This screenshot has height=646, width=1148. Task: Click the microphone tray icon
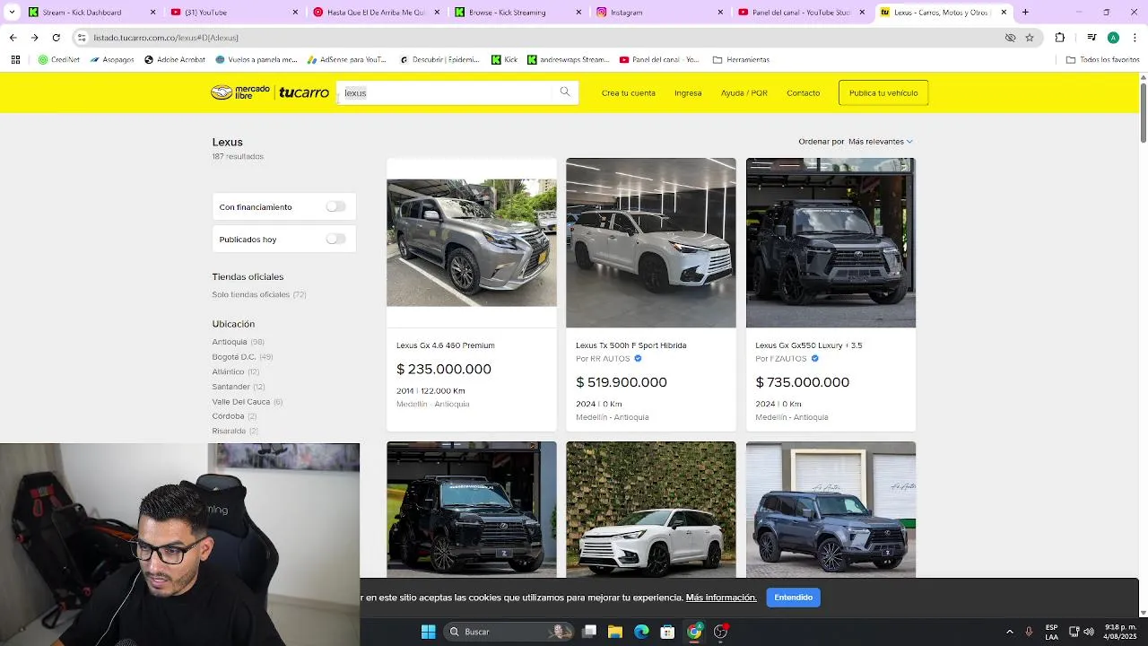[1029, 632]
